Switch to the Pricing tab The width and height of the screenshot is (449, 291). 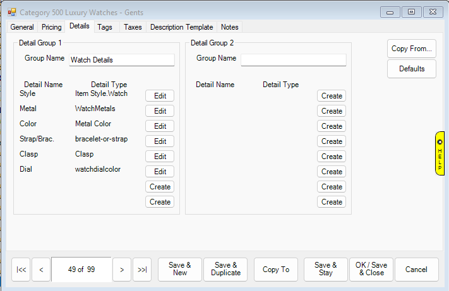[x=52, y=27]
